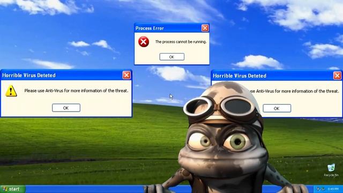
Task: Close the left Horrible Virus Deteted dialog
Action: click(x=126, y=75)
